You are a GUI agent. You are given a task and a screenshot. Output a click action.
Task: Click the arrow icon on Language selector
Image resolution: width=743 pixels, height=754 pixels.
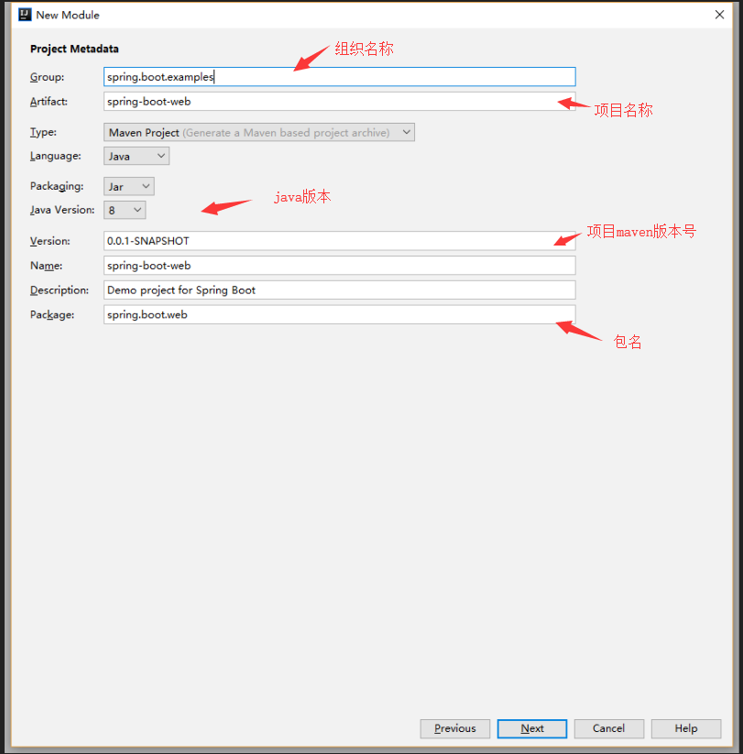pyautogui.click(x=161, y=156)
